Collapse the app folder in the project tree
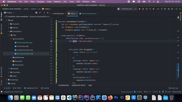Image resolution: width=182 pixels, height=102 pixels. pos(7,20)
